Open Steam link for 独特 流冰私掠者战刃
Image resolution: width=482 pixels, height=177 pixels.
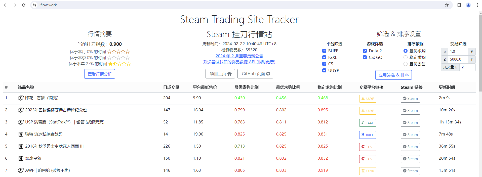pos(410,135)
